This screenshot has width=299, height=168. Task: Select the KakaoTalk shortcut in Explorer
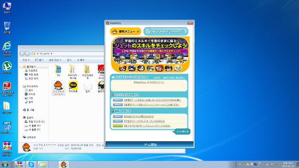point(73,87)
